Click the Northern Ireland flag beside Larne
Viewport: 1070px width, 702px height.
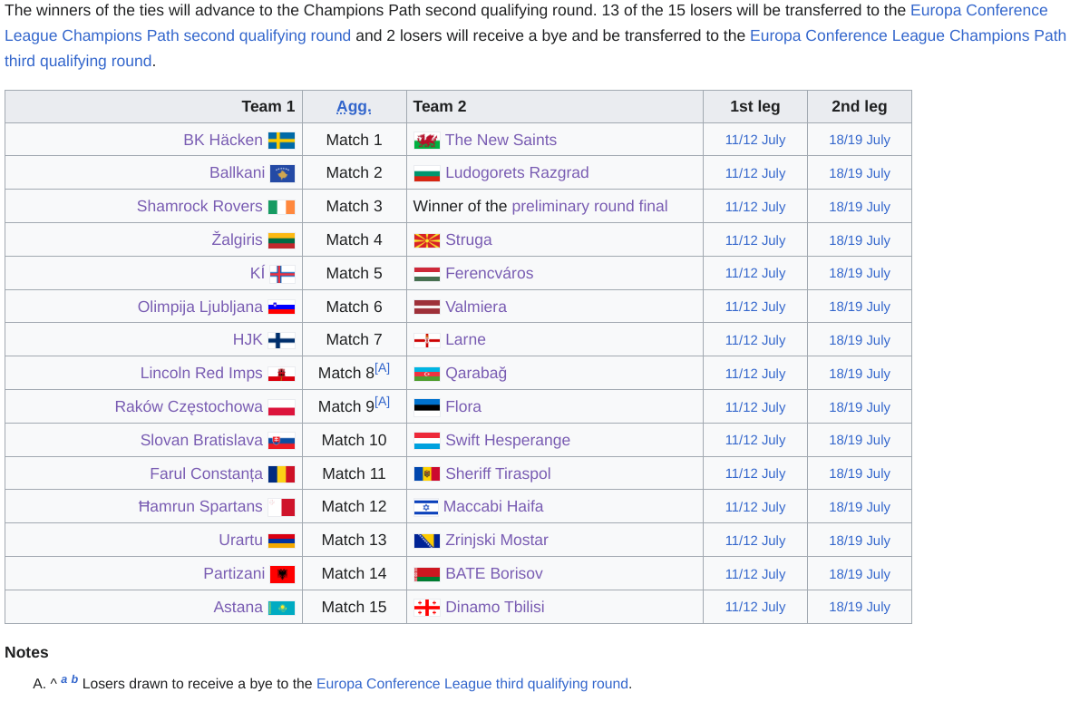427,340
